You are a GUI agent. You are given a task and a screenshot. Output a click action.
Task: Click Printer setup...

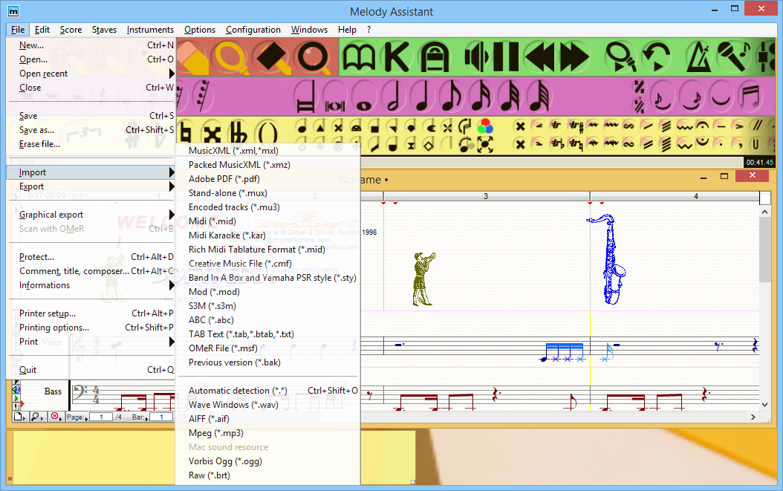coord(91,313)
